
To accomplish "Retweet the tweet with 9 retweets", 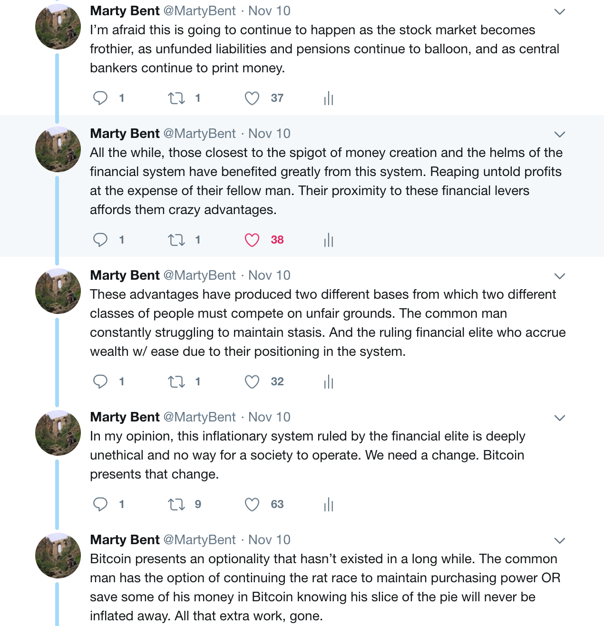I will [176, 505].
